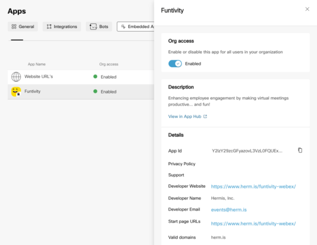Click the Hermis, Inc. developer name
This screenshot has width=317, height=245.
coord(222,198)
